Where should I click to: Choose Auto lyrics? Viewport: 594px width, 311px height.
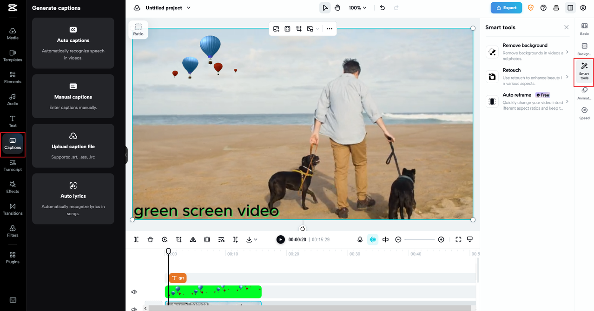click(73, 199)
